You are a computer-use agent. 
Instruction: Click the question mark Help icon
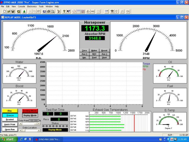pyautogui.click(x=64, y=11)
